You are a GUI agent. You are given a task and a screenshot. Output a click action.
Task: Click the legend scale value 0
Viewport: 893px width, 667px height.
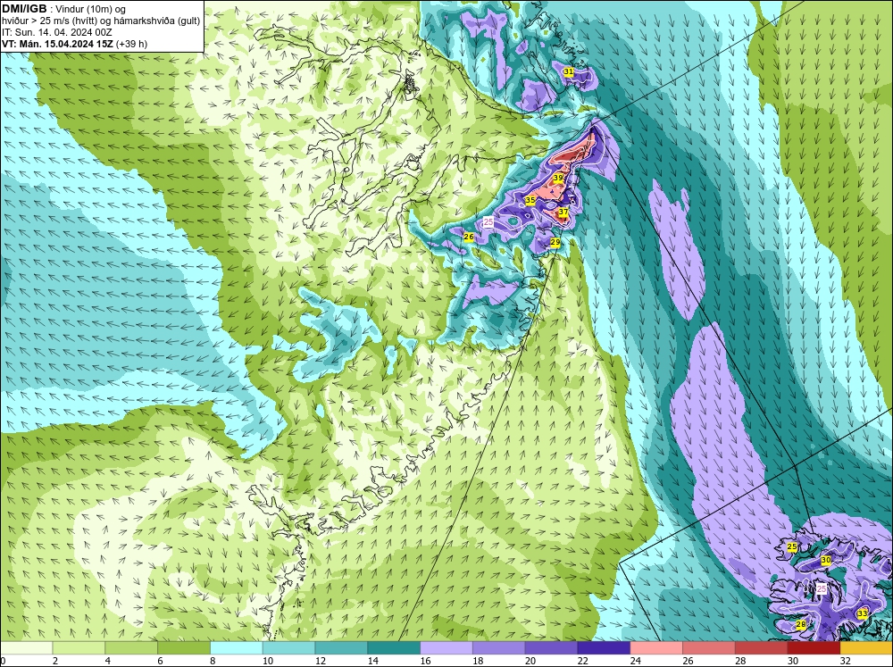click(x=4, y=661)
